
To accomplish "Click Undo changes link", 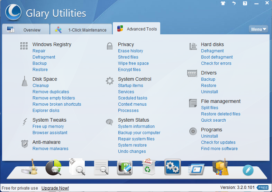I will click(132, 151).
